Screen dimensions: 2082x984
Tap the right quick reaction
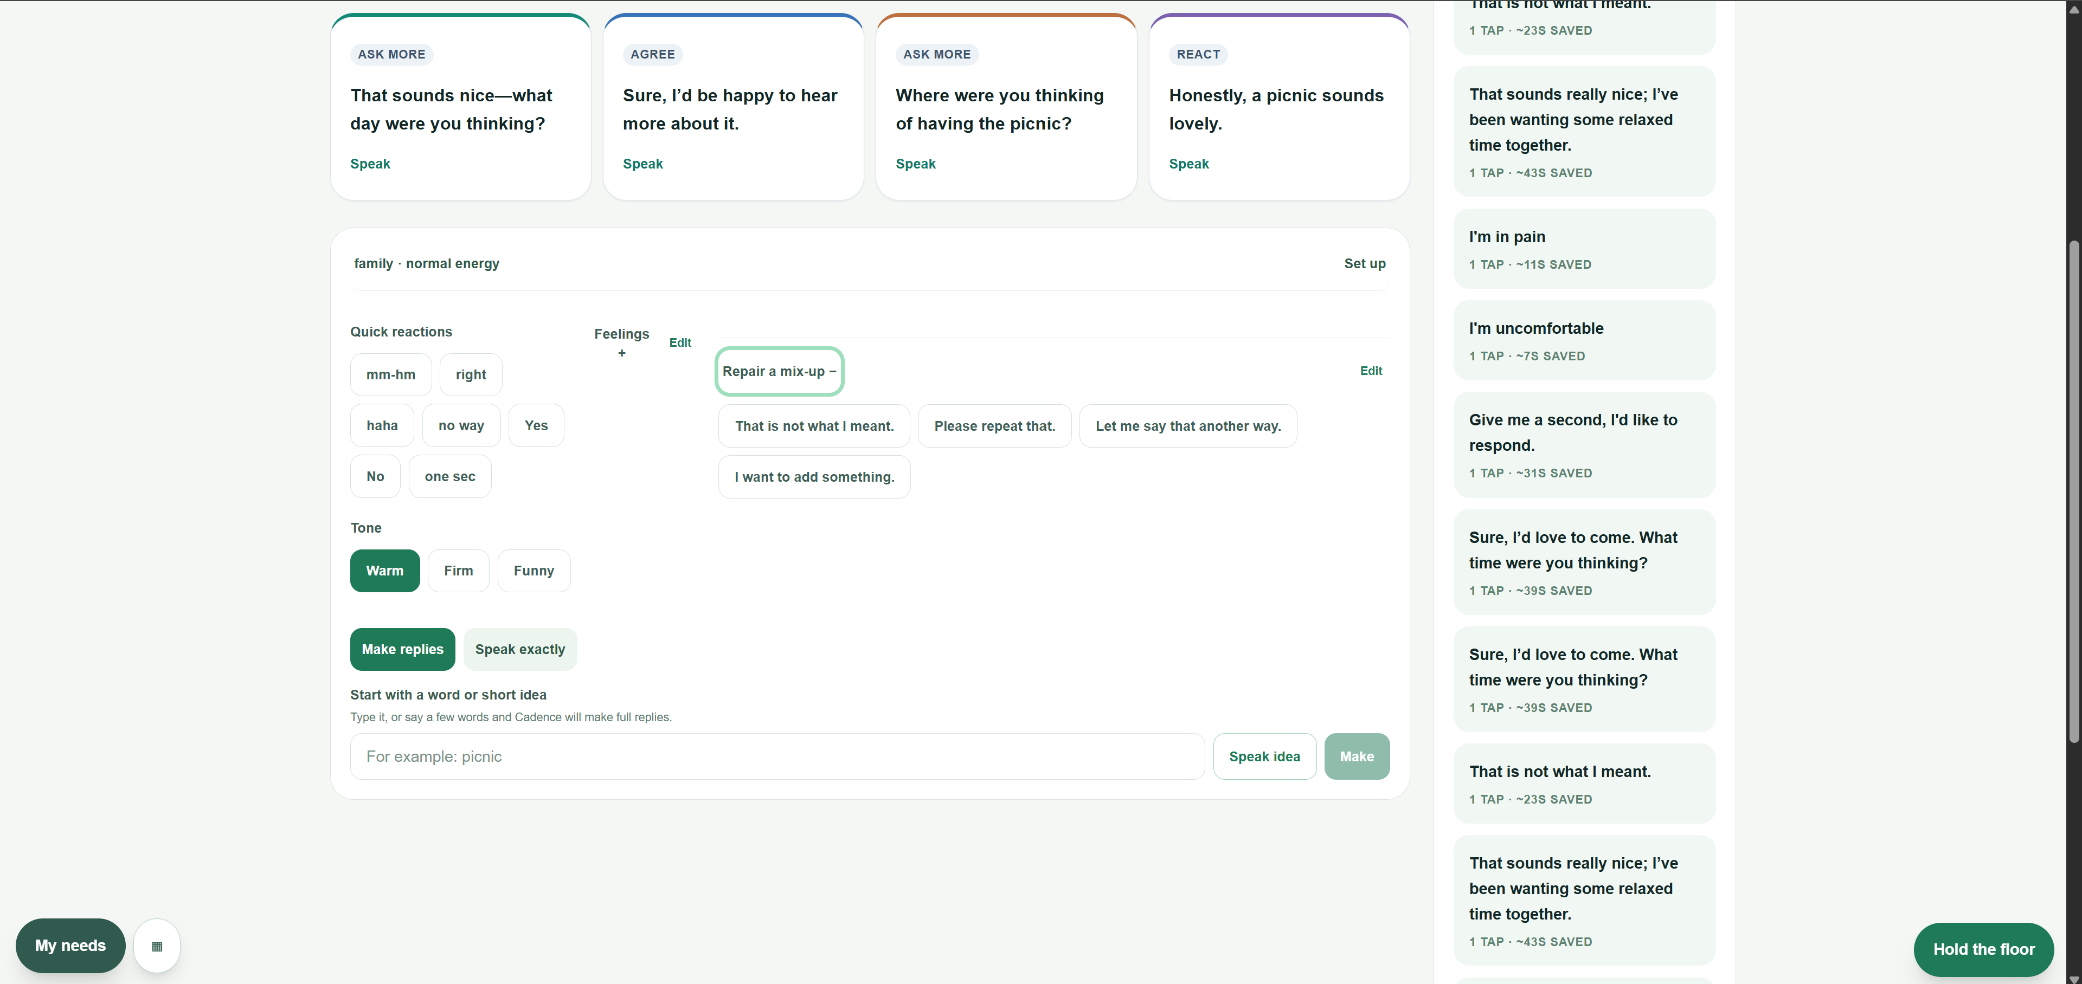(471, 375)
